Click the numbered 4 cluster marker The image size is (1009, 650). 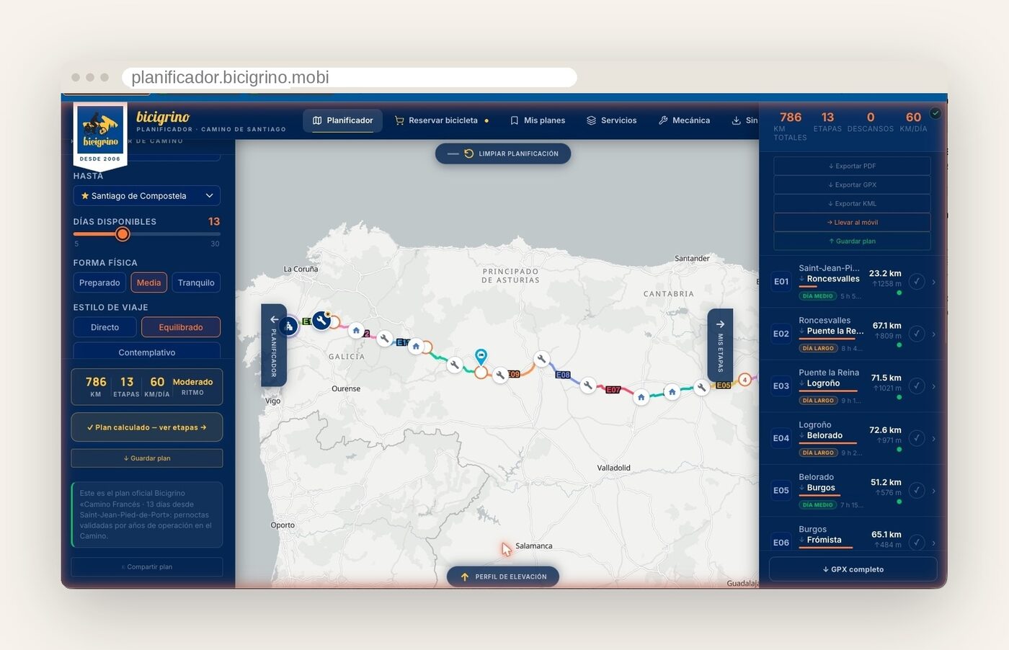coord(744,379)
